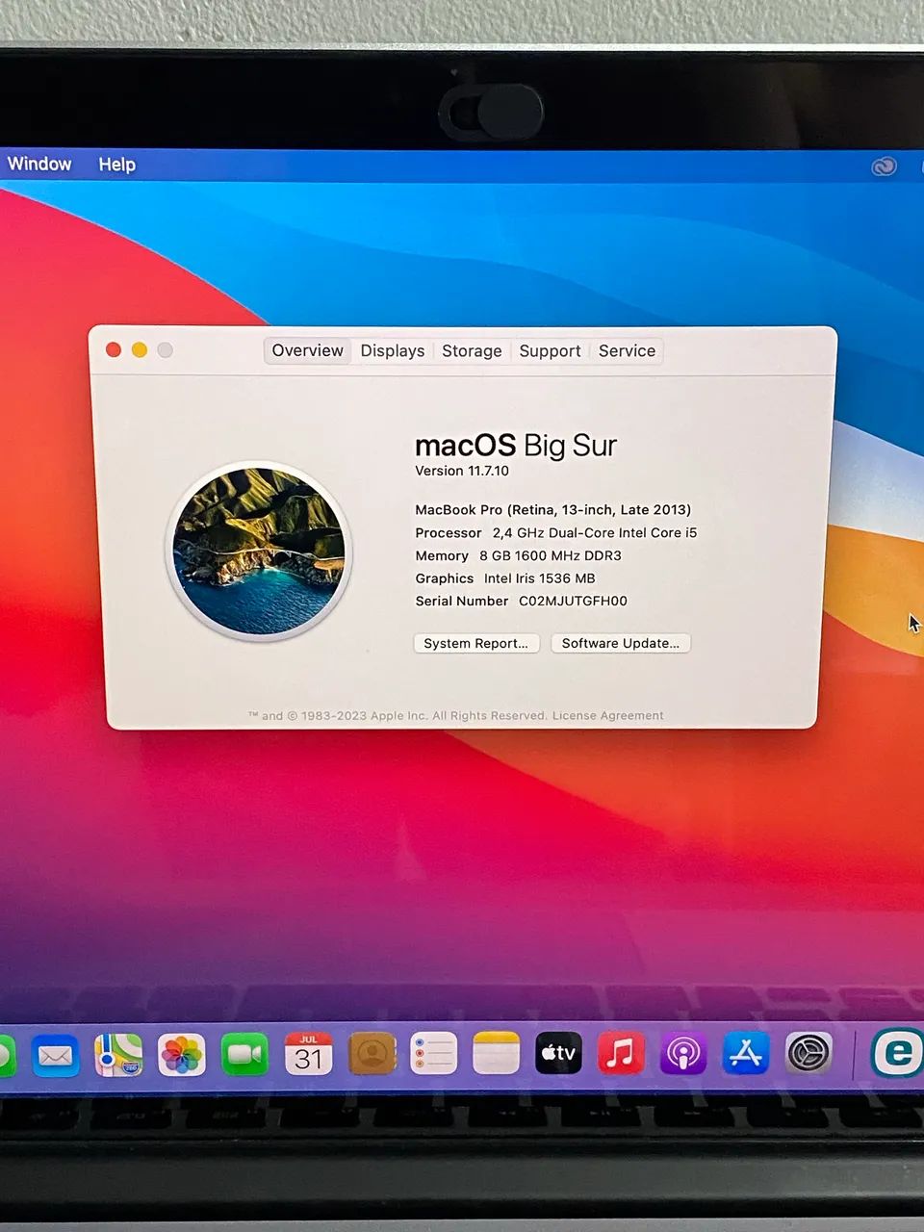Click Version 11.7.10 text

point(462,471)
